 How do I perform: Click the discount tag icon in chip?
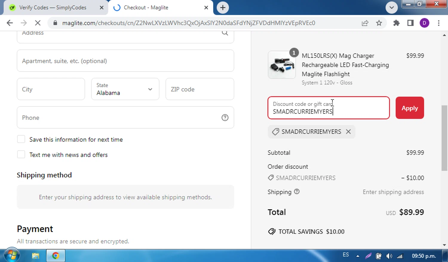(276, 131)
